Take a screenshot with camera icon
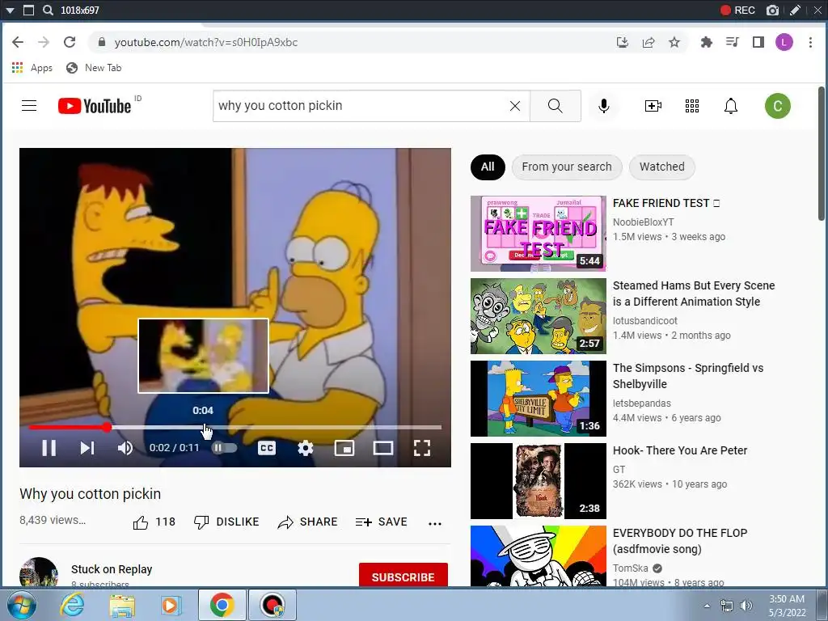 (x=772, y=10)
